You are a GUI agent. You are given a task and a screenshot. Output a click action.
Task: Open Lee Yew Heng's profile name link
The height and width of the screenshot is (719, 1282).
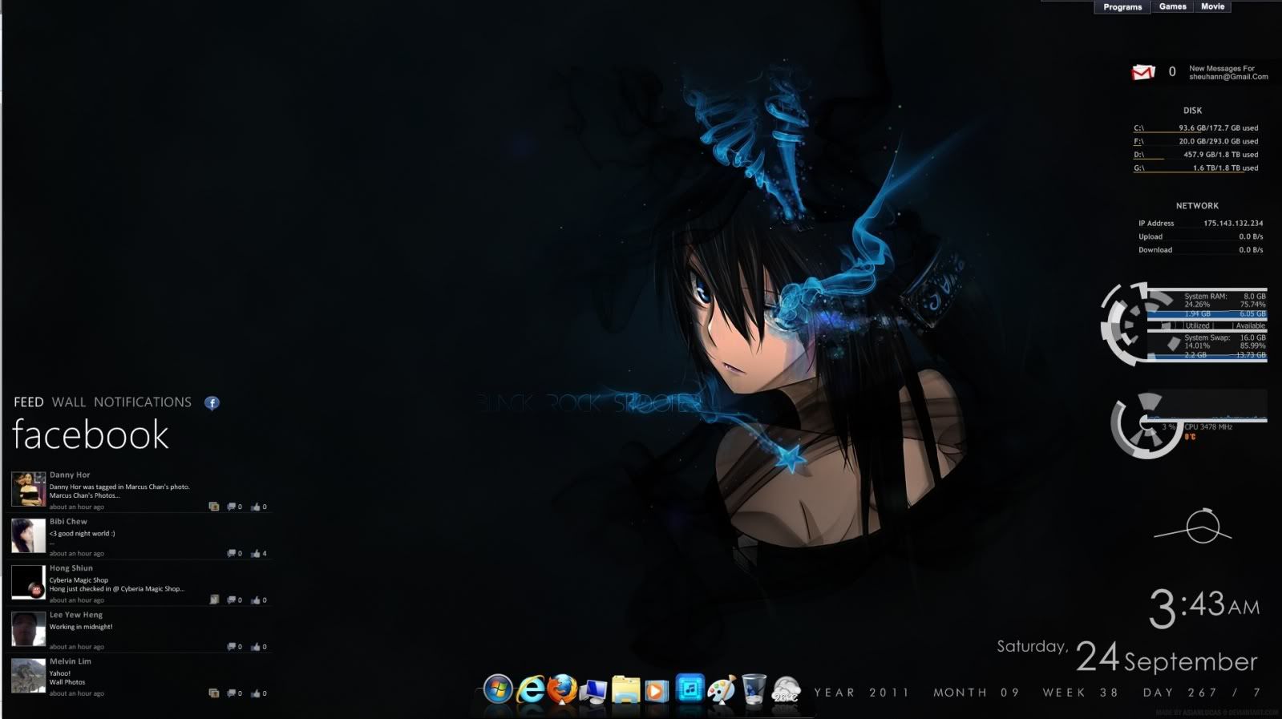(76, 615)
